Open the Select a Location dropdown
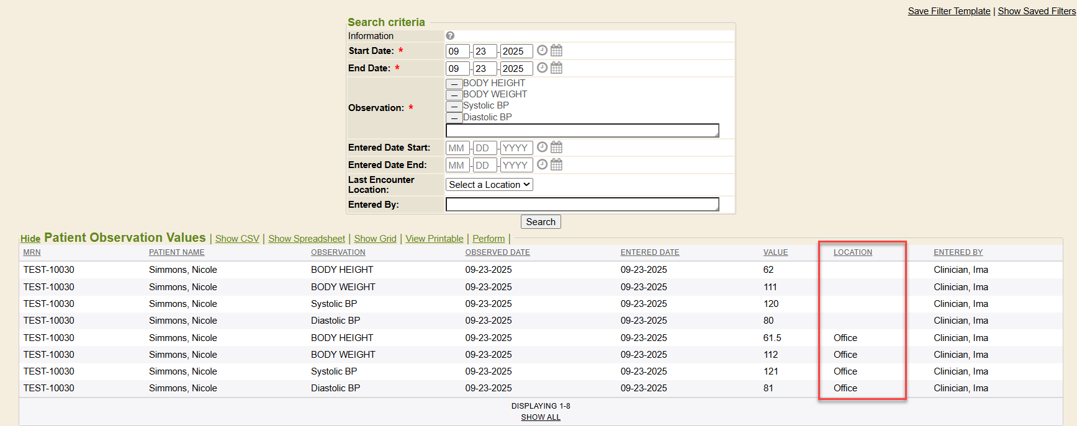This screenshot has width=1077, height=426. coord(489,185)
